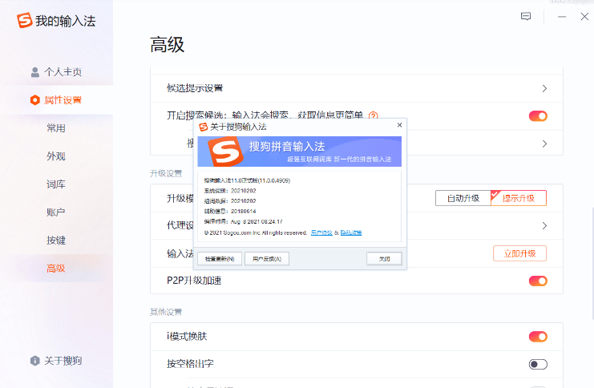Click the 候选提示设置 row label

click(x=195, y=88)
